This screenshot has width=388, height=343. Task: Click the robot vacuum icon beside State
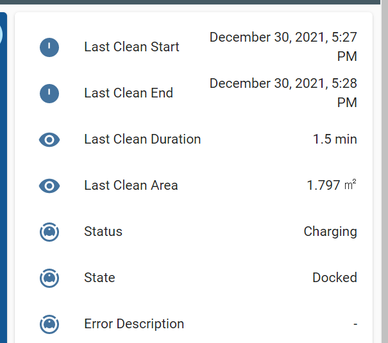click(x=49, y=278)
